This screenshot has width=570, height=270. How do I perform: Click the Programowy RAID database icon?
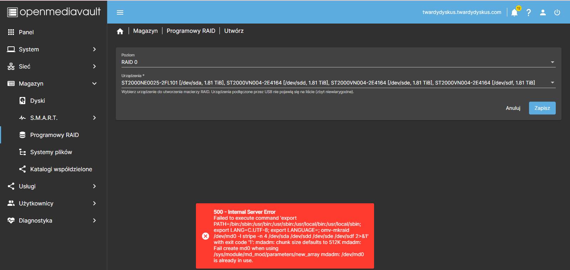pos(22,135)
